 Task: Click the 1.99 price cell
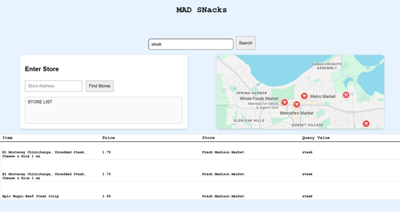(106, 196)
